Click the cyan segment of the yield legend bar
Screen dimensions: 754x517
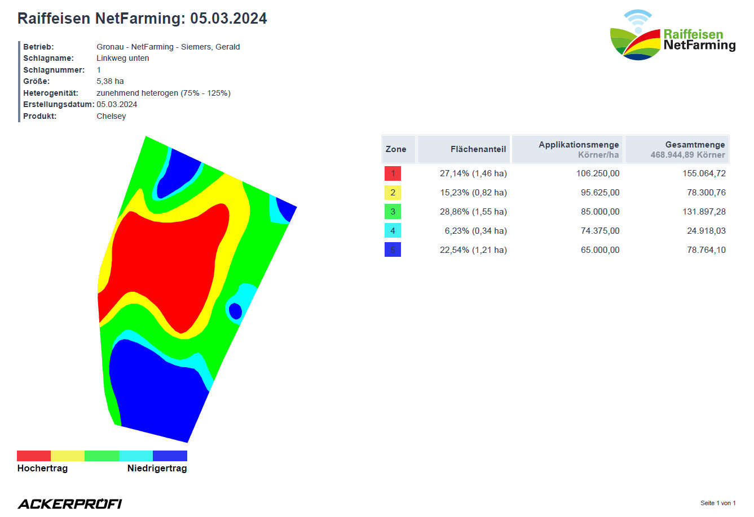point(136,456)
